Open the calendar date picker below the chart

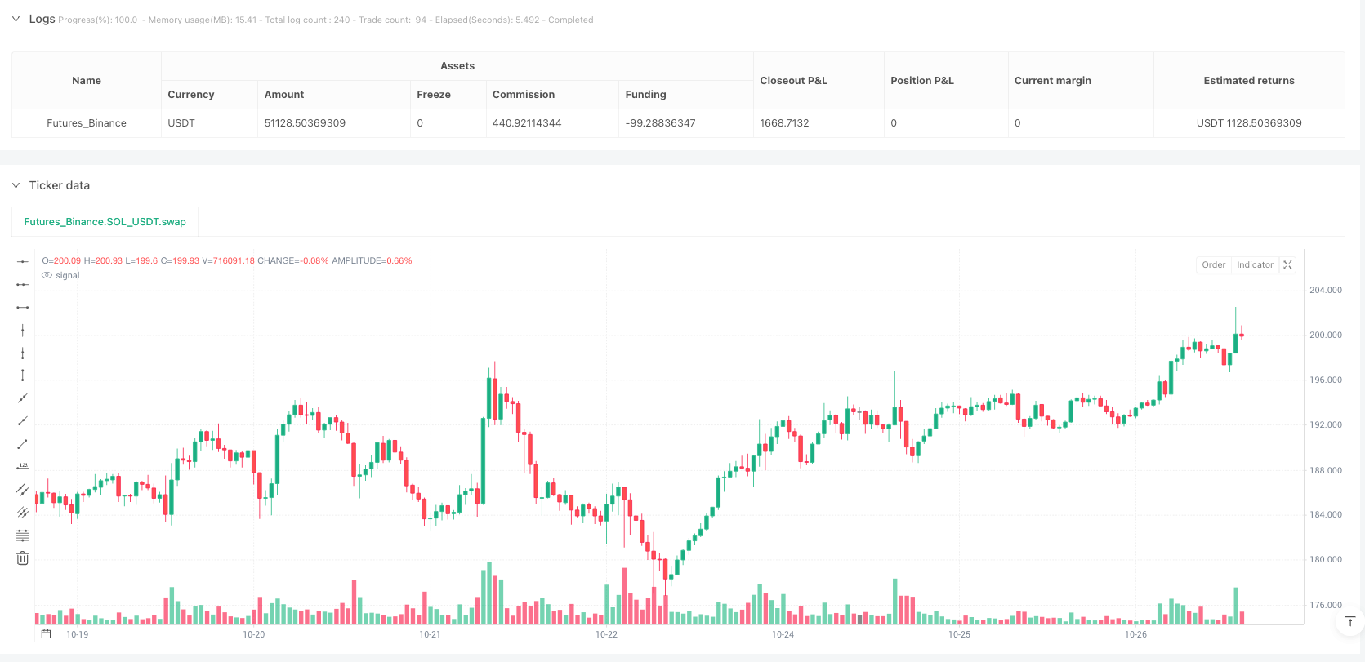(45, 633)
